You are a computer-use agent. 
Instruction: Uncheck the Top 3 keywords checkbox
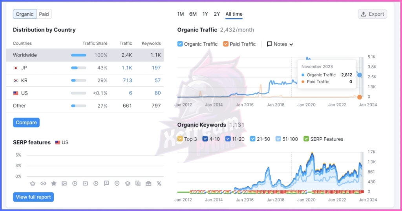click(180, 139)
